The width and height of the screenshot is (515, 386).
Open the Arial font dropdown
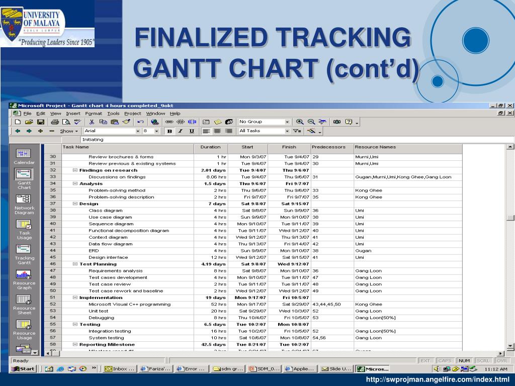[x=138, y=131]
